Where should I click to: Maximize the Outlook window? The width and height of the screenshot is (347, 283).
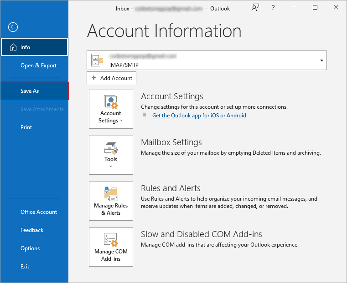(315, 7)
